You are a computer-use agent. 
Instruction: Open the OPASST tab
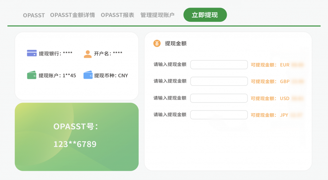click(x=34, y=15)
